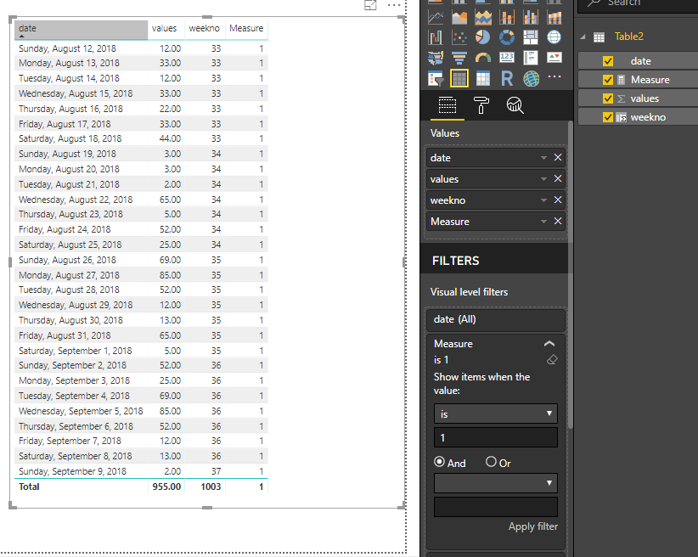Uncheck the date field in Table2

tap(608, 61)
